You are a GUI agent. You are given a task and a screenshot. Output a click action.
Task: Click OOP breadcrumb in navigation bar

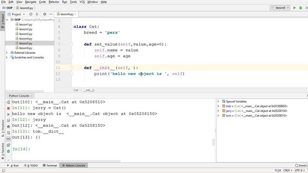tap(8, 8)
